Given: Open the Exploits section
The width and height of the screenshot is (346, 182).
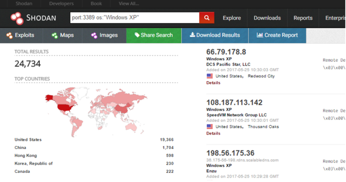Looking at the screenshot, I should pos(20,35).
